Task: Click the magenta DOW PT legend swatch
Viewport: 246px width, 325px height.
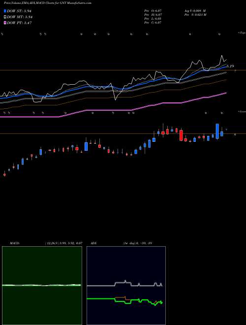Action: pyautogui.click(x=5, y=23)
